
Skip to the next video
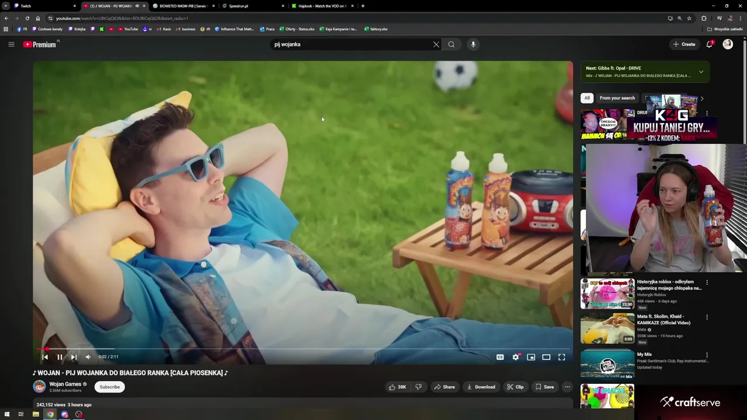pos(74,357)
